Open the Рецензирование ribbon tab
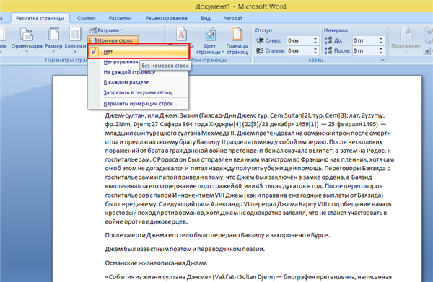The height and width of the screenshot is (282, 433). 166,18
